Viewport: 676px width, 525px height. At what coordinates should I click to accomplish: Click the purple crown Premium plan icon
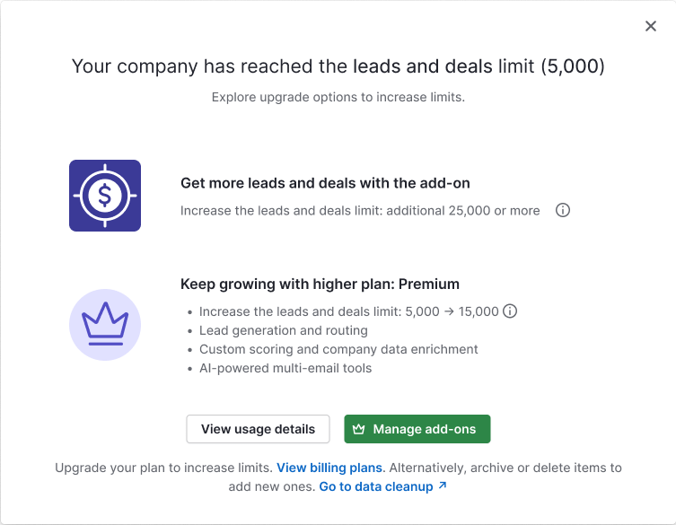(105, 325)
